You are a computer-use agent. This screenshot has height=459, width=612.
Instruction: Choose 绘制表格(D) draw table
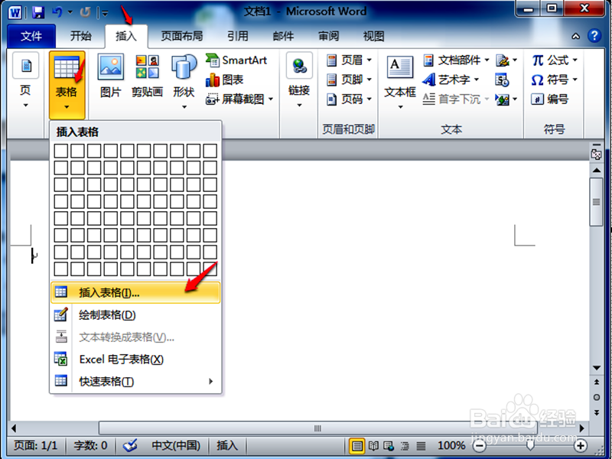click(x=135, y=314)
